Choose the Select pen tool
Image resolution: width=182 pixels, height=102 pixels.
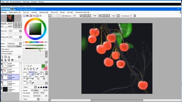pyautogui.click(x=37, y=78)
